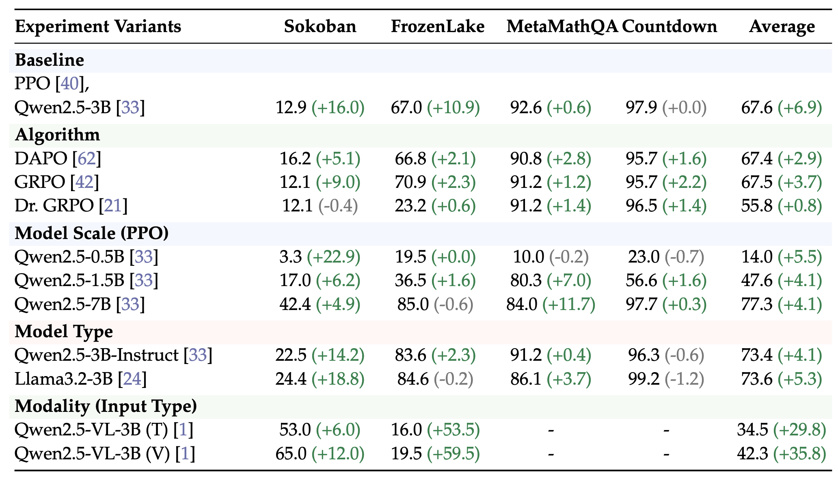Click citation 33 beside Qwen2.5-0.5B
838x478 pixels.
[144, 257]
